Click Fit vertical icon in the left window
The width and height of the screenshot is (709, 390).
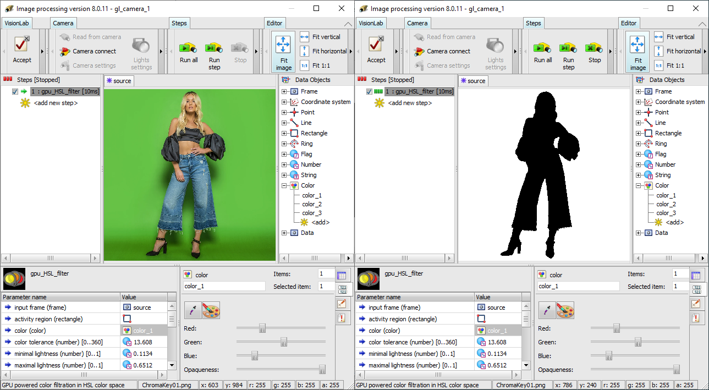tap(305, 37)
